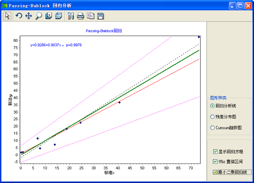The width and height of the screenshot is (254, 183).
Task: Click the undo/reset view icon
Action: 19,16
